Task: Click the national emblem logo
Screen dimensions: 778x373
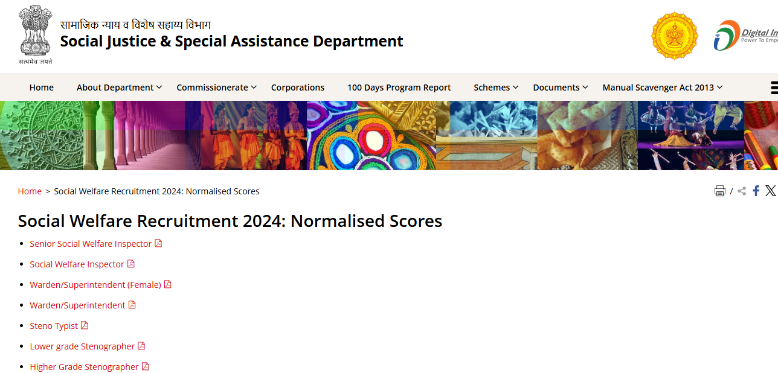Action: 34,33
